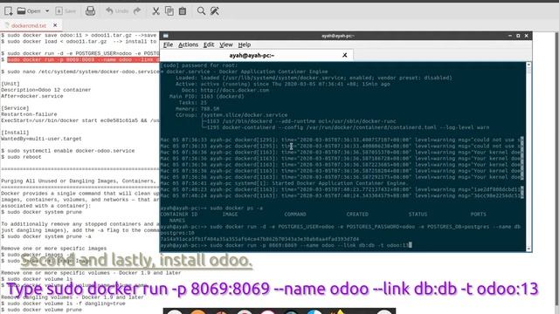Undo the last edit in the text editor

[x=117, y=11]
